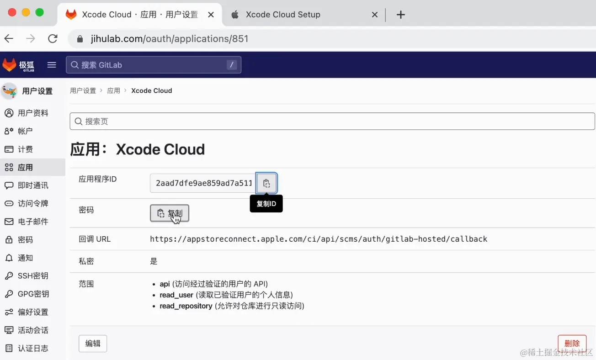Click the 编辑 edit button
Viewport: 596px width, 360px height.
(93, 344)
